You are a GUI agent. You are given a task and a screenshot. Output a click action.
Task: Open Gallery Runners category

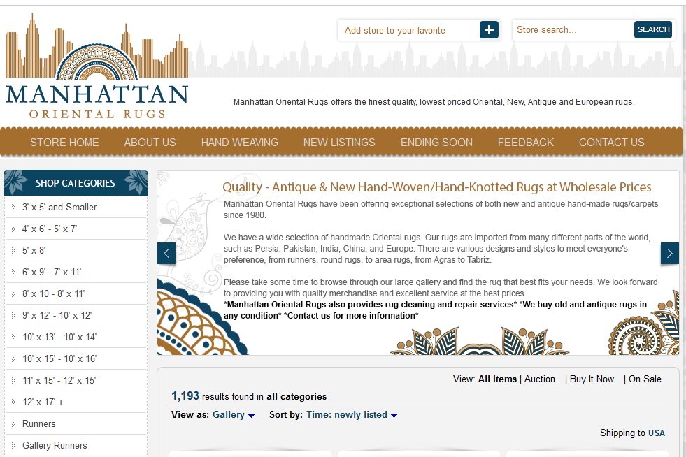click(x=55, y=445)
